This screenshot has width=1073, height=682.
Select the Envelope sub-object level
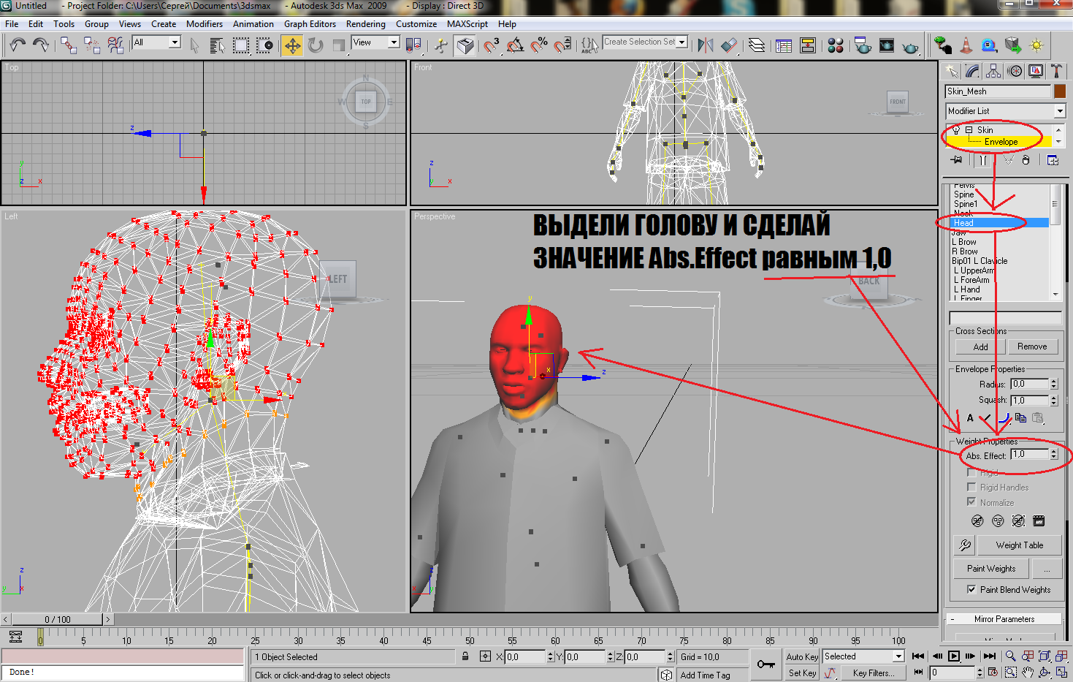click(x=1001, y=142)
